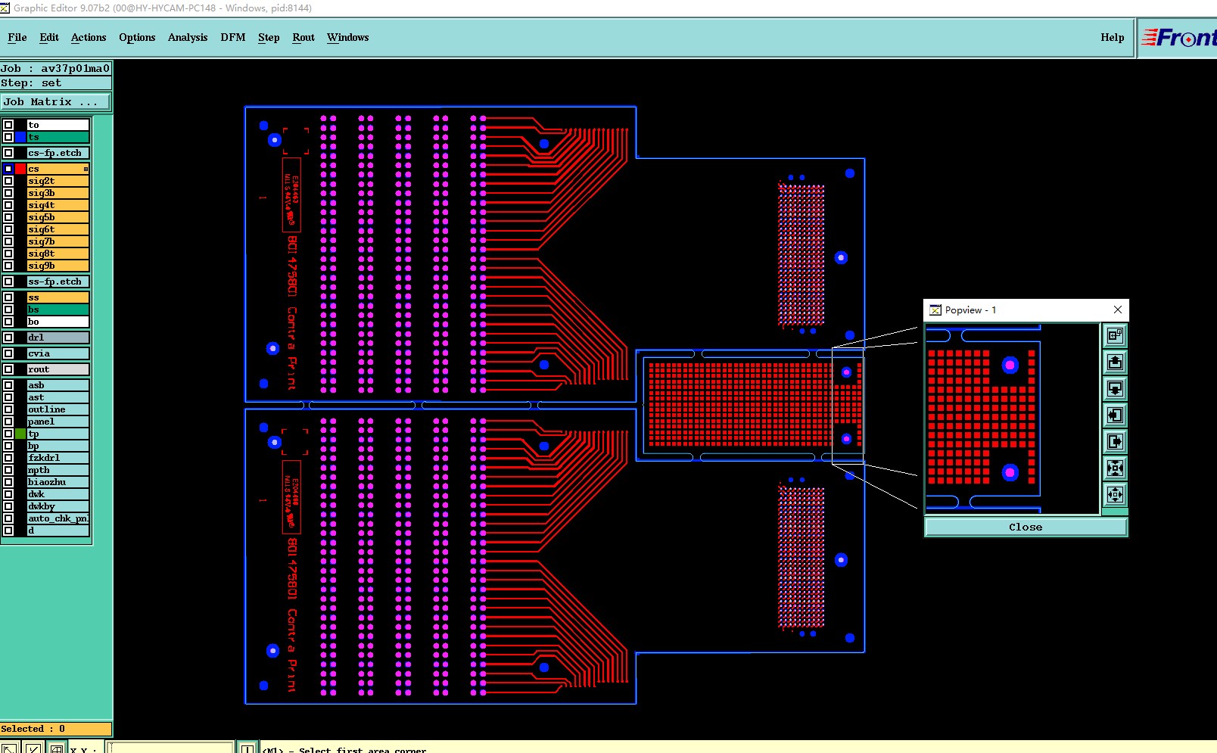The image size is (1217, 753).
Task: Select the dwk layer name
Action: pos(58,494)
